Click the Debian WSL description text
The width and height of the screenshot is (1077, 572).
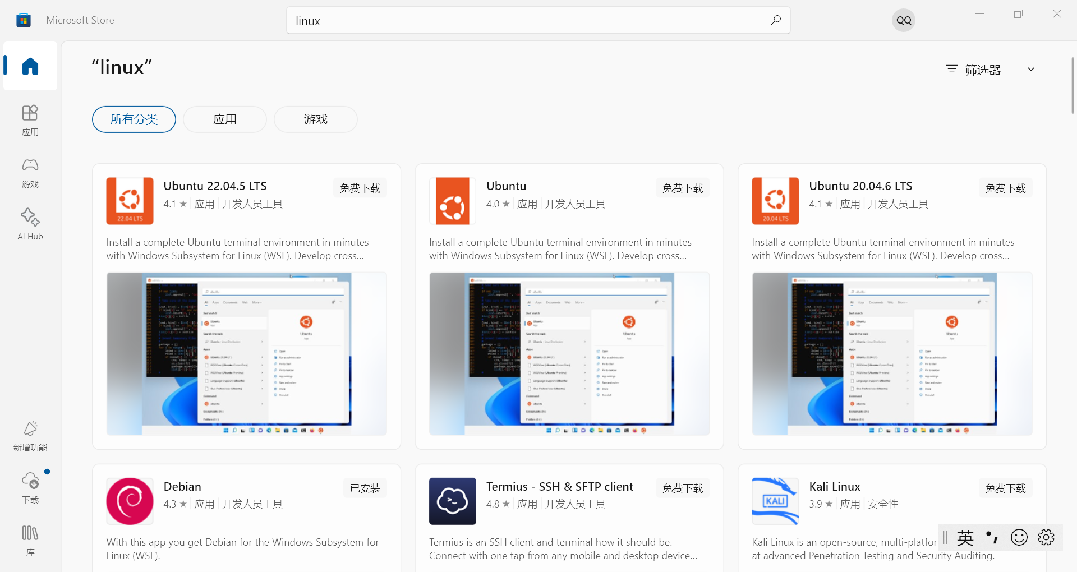(243, 548)
